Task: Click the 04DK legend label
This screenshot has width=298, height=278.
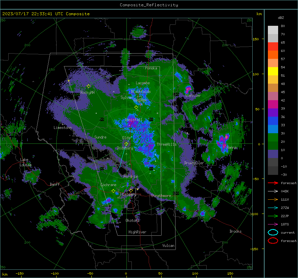Action: tap(285, 191)
